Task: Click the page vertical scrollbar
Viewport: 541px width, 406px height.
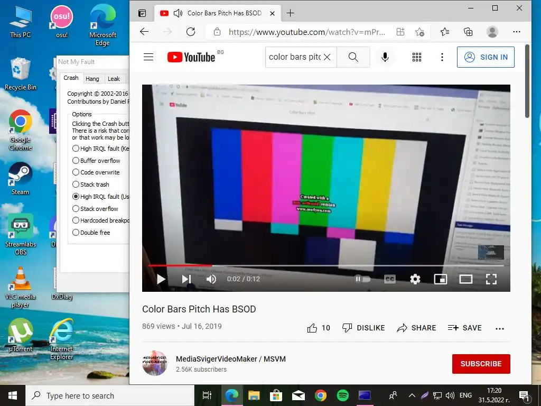Action: coord(527,81)
